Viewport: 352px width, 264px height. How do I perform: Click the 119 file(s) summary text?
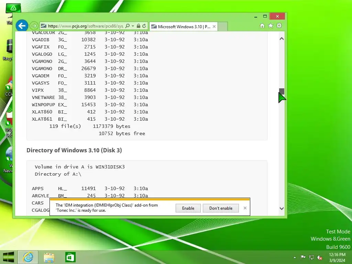[65, 126]
